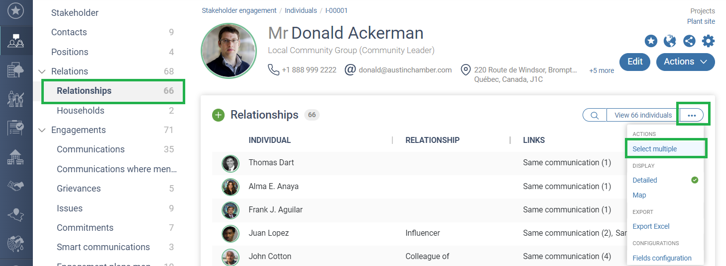This screenshot has width=726, height=266.
Task: Open stakeholder engagement module in left rail
Action: [16, 42]
